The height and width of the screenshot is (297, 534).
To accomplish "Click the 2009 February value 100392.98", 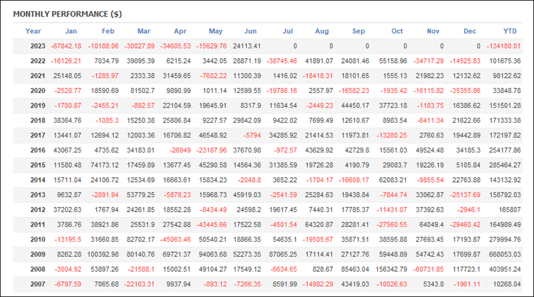I will (103, 254).
